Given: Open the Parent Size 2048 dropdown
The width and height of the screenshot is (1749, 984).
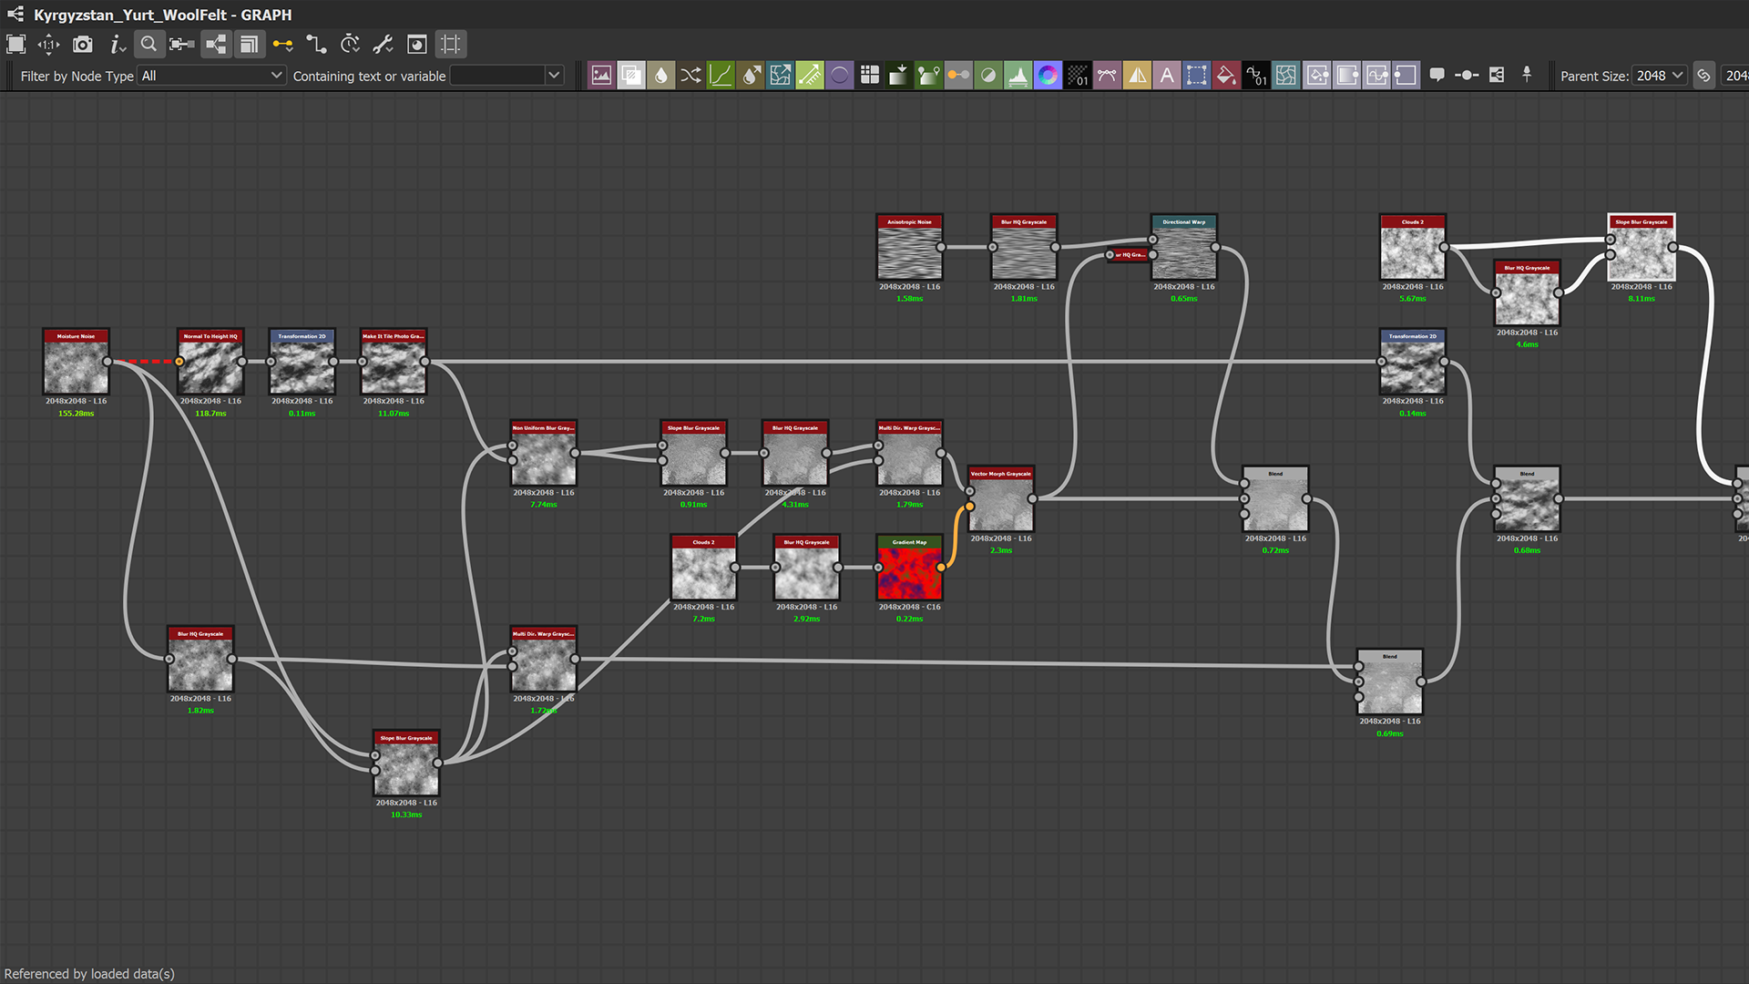Looking at the screenshot, I should (x=1659, y=76).
